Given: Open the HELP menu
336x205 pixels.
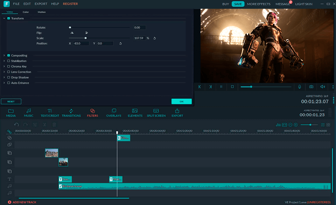Looking at the screenshot, I should click(55, 4).
